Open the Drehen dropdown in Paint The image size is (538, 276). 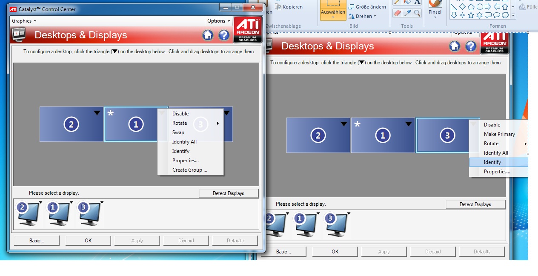(x=362, y=16)
